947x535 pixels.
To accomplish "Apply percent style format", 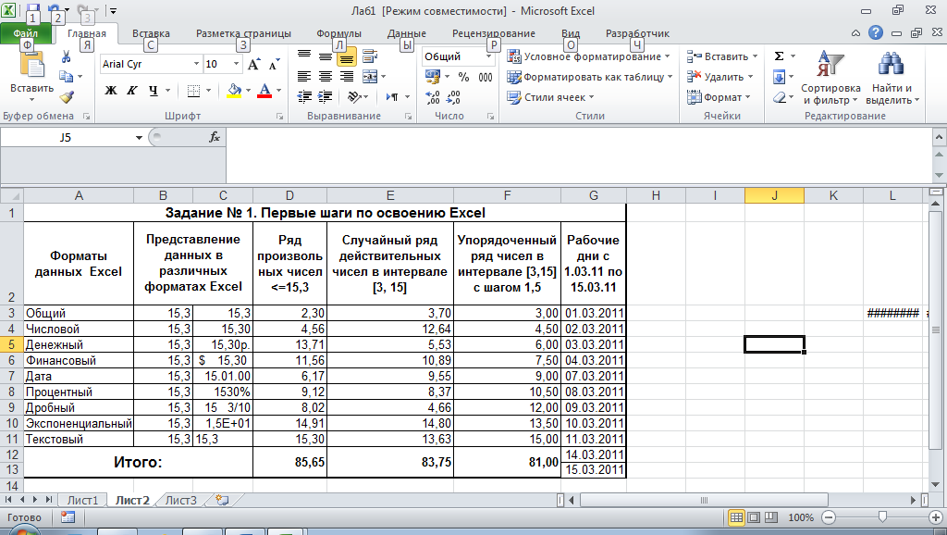I will coord(464,77).
